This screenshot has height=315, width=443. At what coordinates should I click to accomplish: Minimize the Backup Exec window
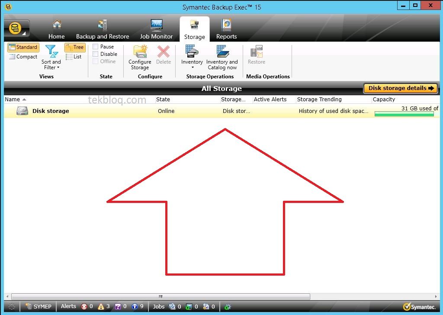coord(403,5)
